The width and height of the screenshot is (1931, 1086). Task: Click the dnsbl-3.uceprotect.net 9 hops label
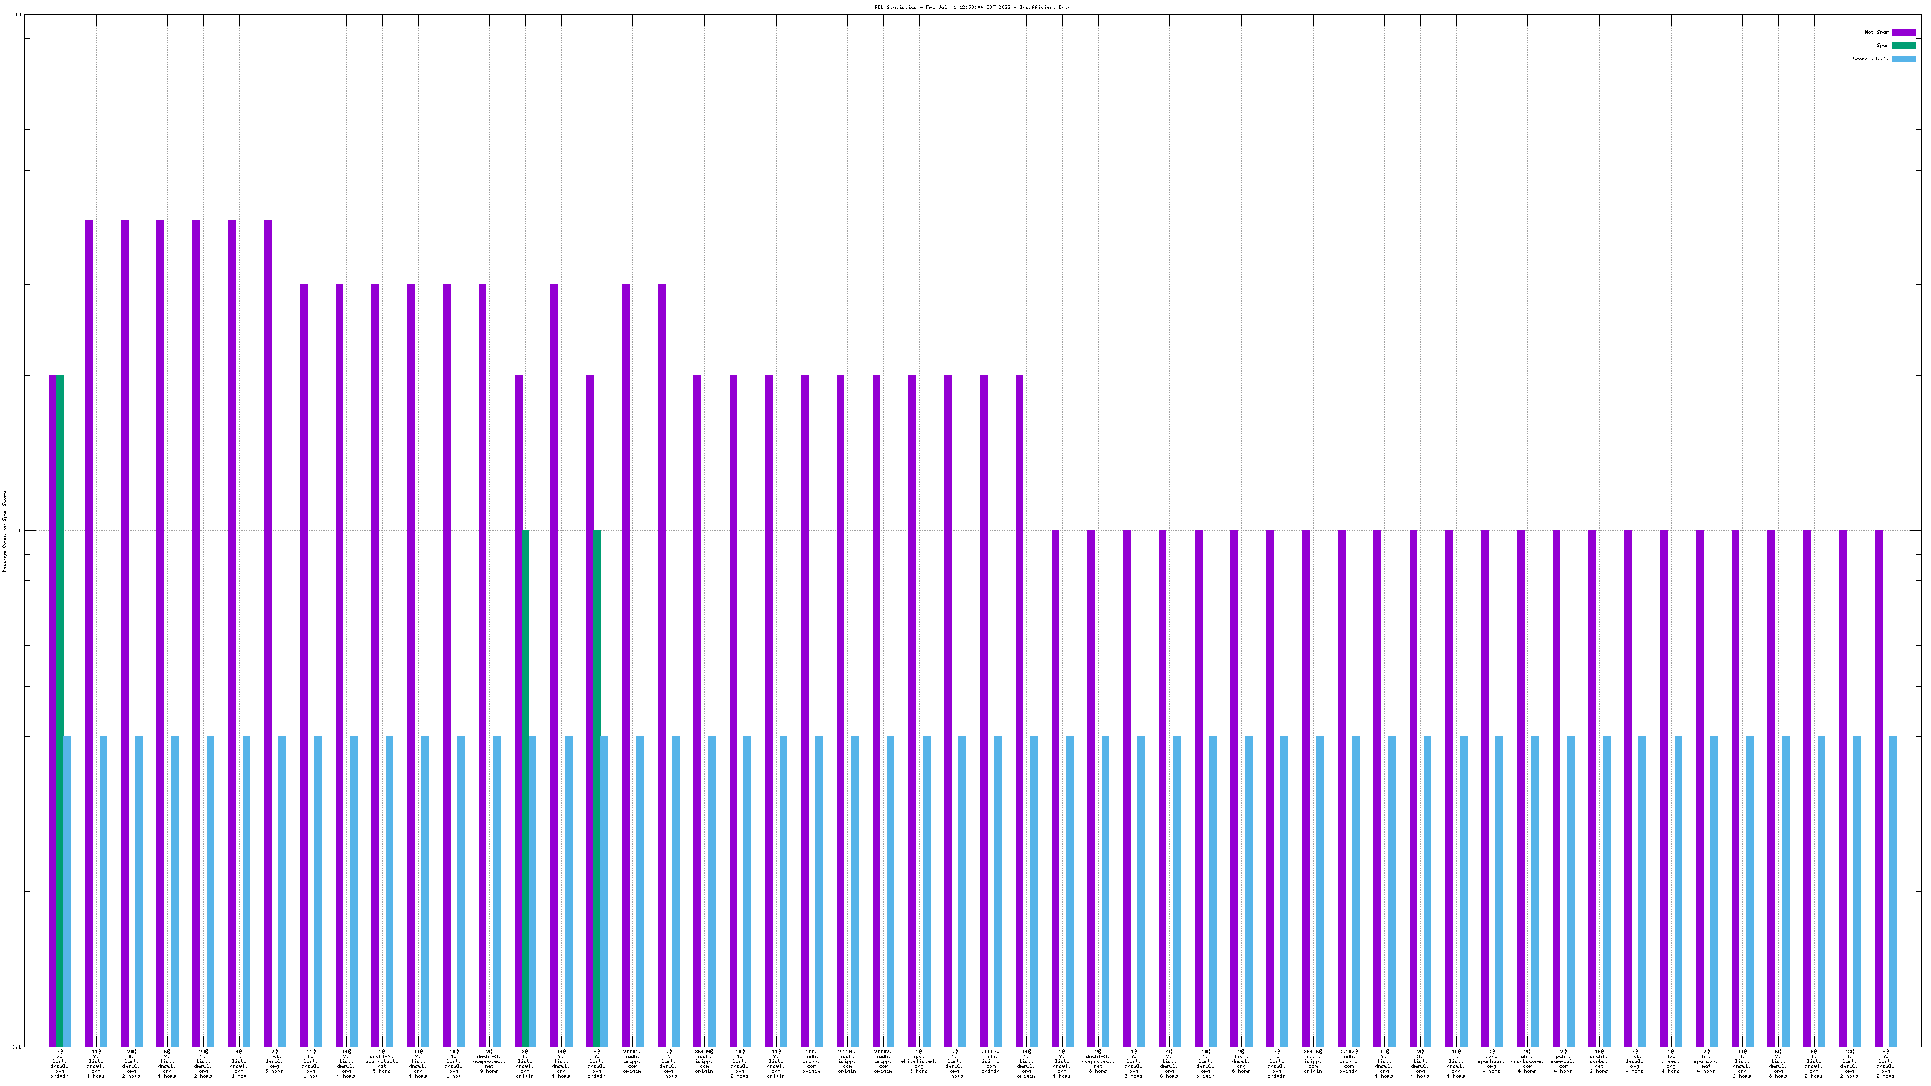tap(489, 1061)
